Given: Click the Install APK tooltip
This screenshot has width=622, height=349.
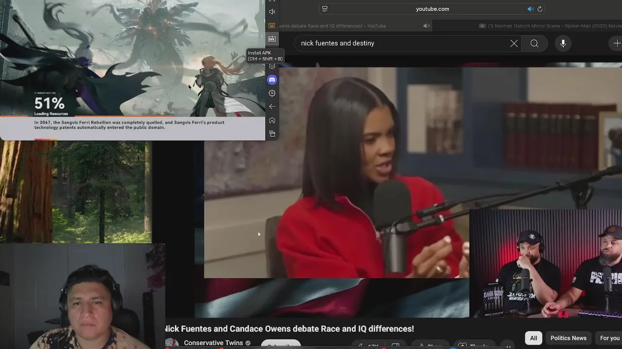Looking at the screenshot, I should coord(264,56).
